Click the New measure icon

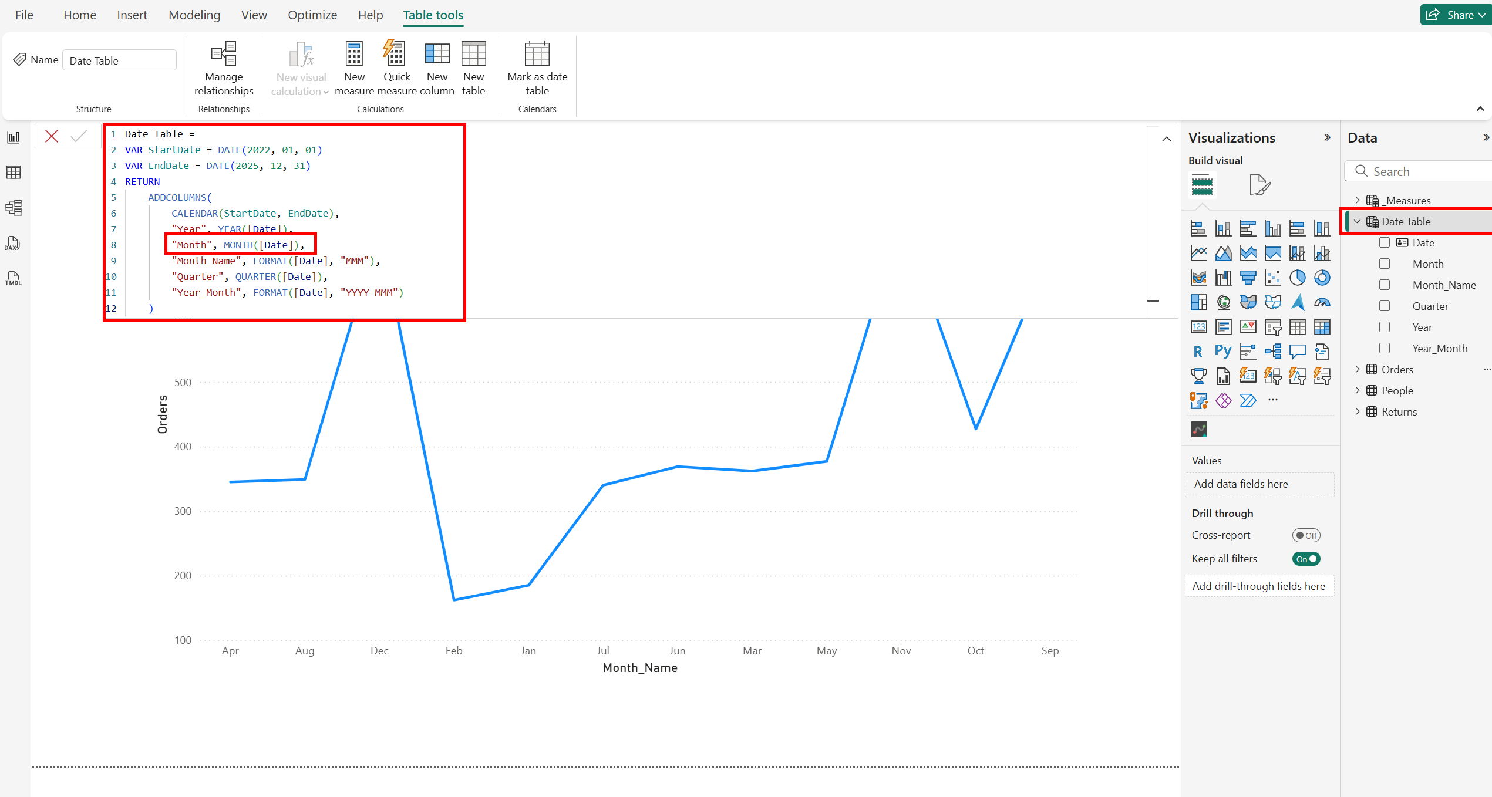click(354, 54)
